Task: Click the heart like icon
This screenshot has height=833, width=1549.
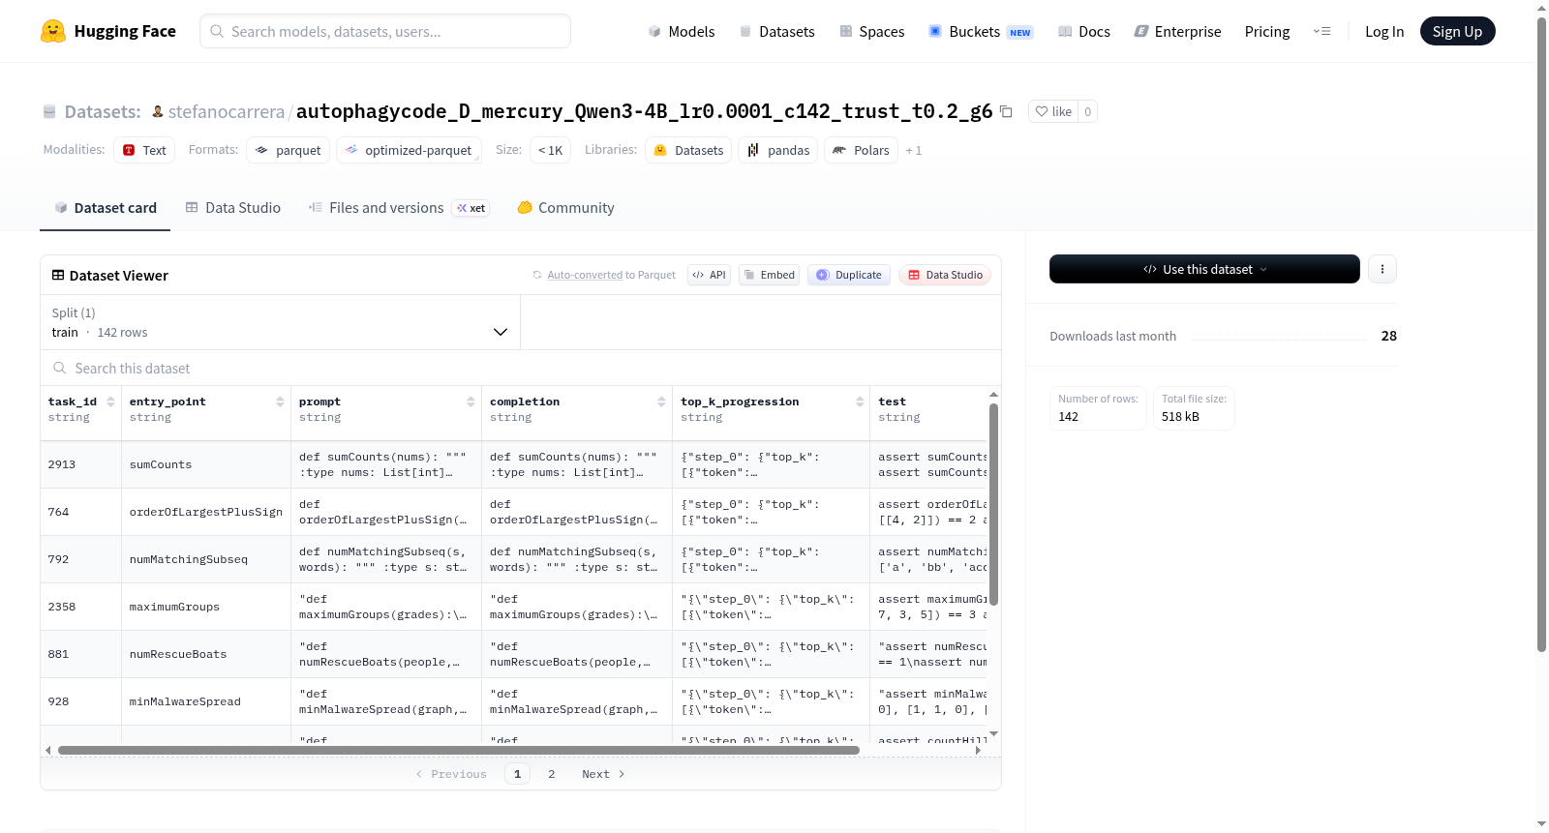Action: coord(1042,111)
